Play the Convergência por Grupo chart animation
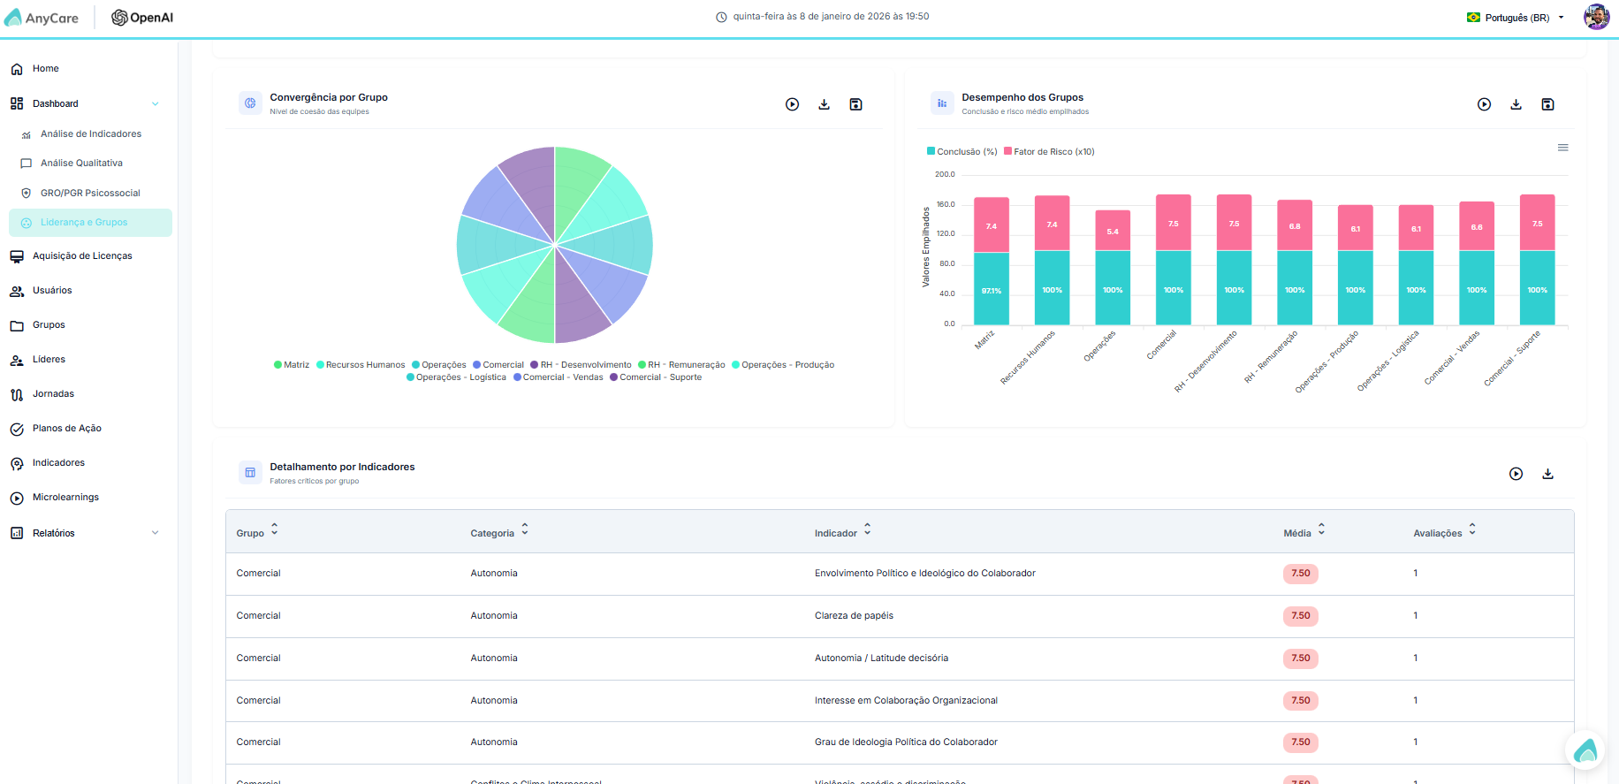Viewport: 1619px width, 784px height. click(x=792, y=104)
